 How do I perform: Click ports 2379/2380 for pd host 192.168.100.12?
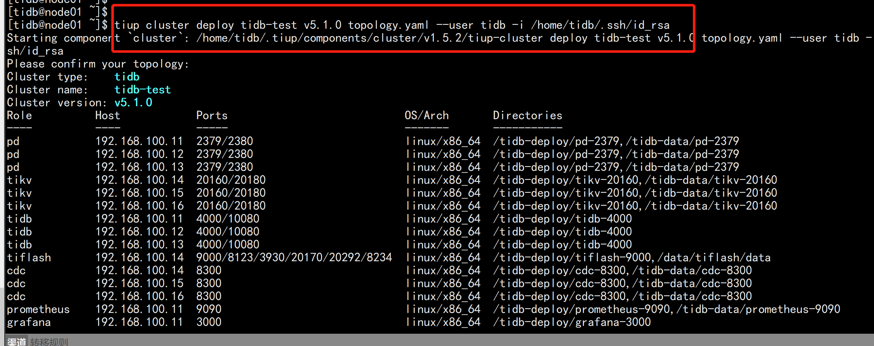tap(224, 154)
